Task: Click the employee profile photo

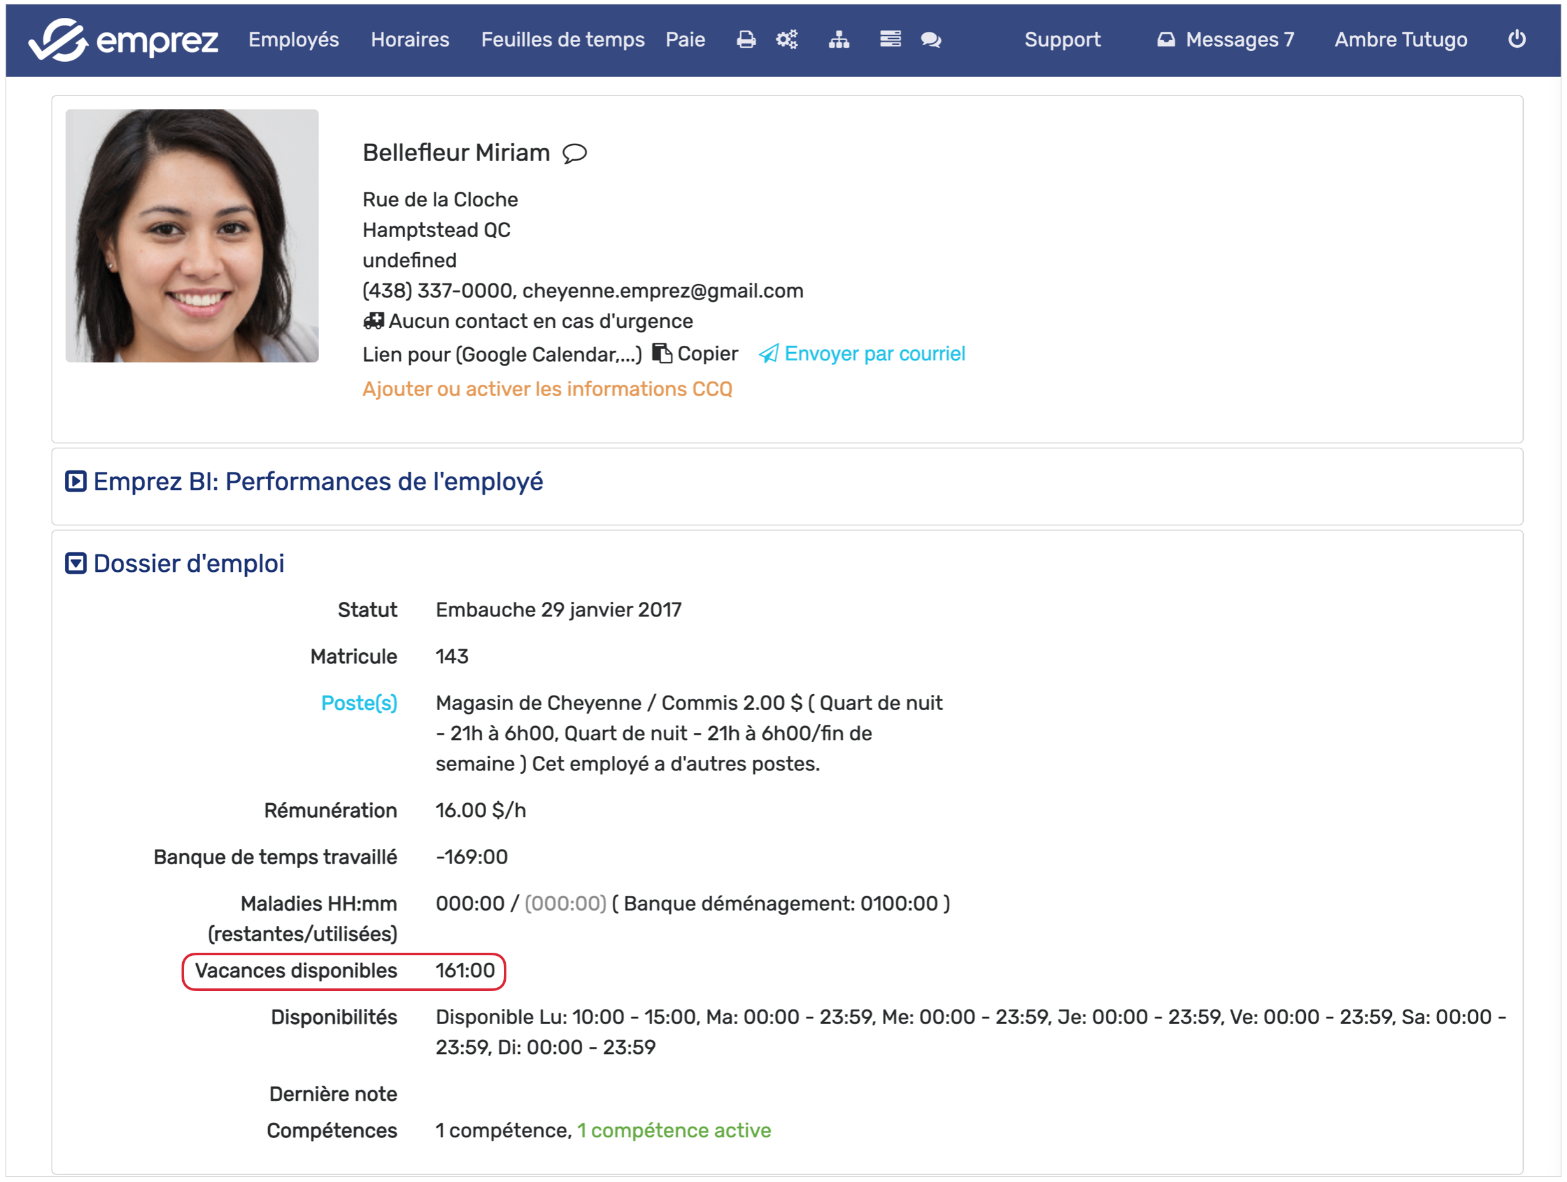Action: (192, 236)
